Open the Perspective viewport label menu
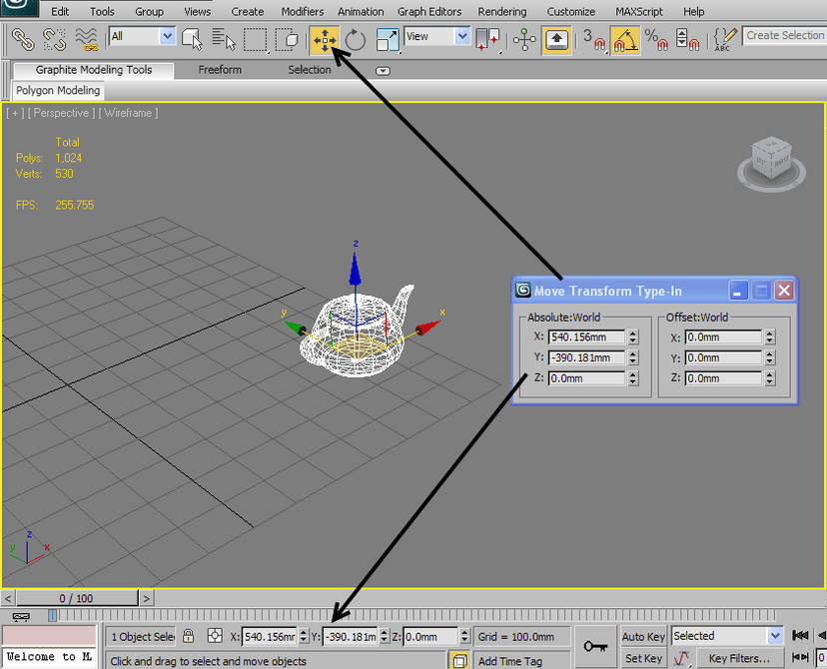827x669 pixels. pos(61,113)
